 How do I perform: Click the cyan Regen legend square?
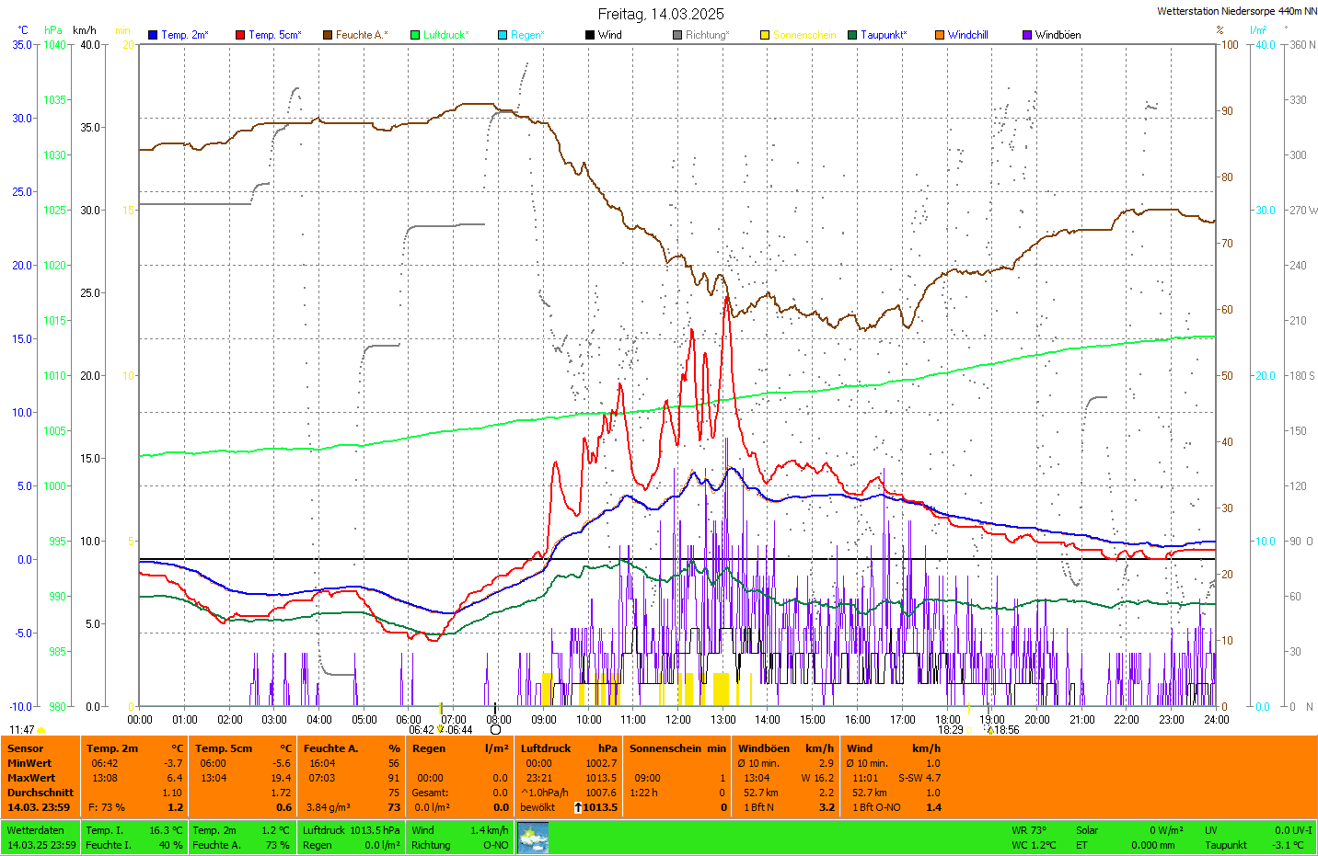click(503, 35)
